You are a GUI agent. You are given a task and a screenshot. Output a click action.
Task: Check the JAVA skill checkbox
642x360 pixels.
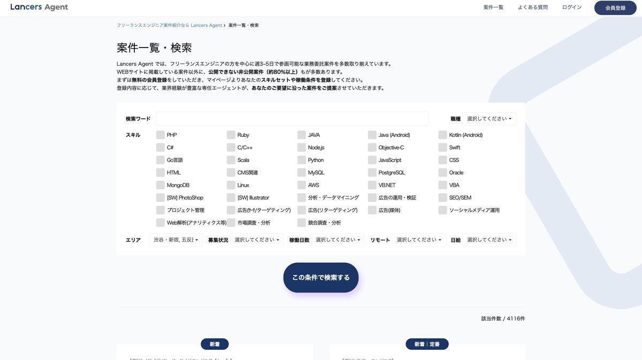pyautogui.click(x=302, y=135)
